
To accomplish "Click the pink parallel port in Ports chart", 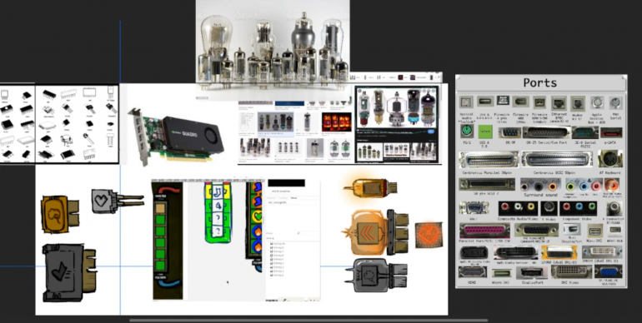I will pyautogui.click(x=484, y=231).
